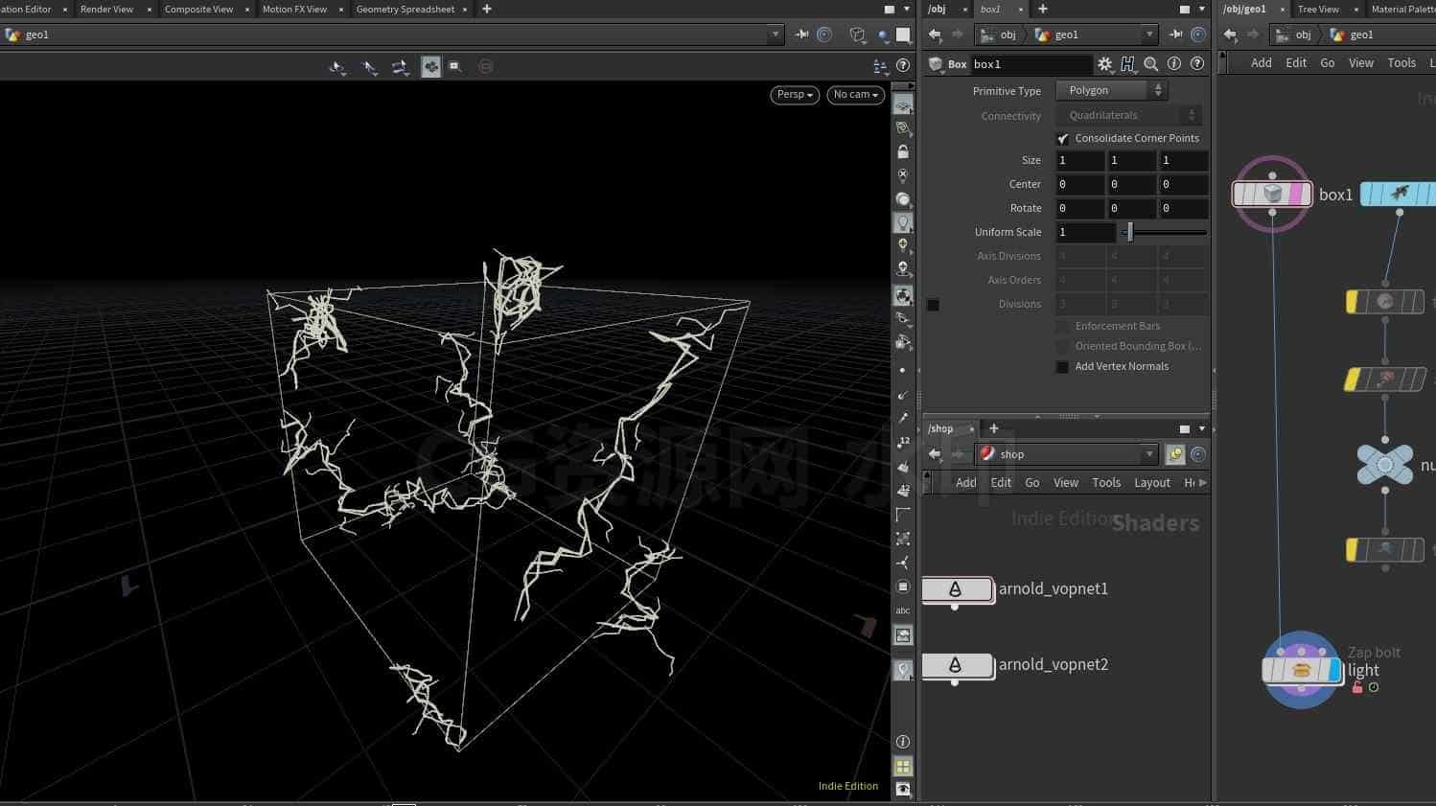Open the Primitive Type Polygon dropdown
The image size is (1436, 806).
pyautogui.click(x=1113, y=90)
